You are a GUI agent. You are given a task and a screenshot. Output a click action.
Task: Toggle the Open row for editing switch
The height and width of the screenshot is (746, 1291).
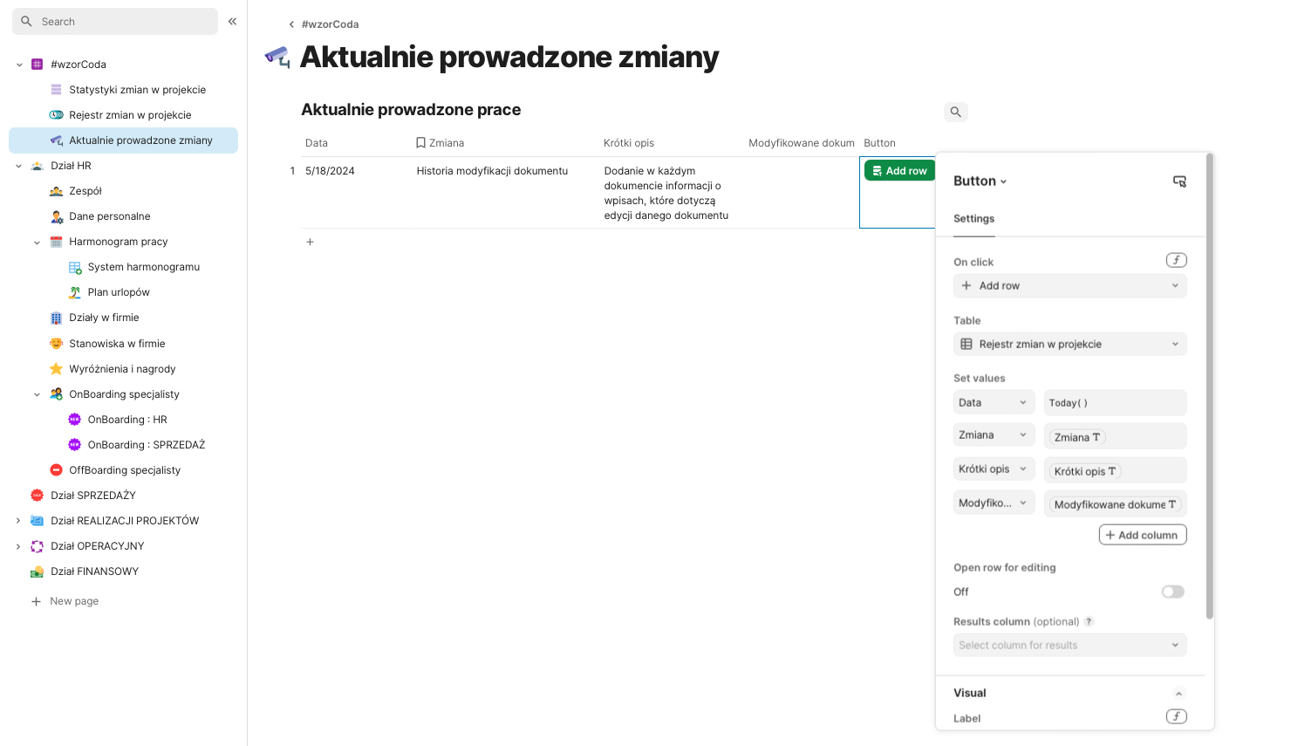pyautogui.click(x=1172, y=592)
